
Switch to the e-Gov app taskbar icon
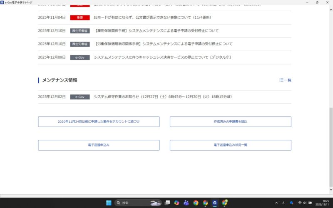pos(215,203)
